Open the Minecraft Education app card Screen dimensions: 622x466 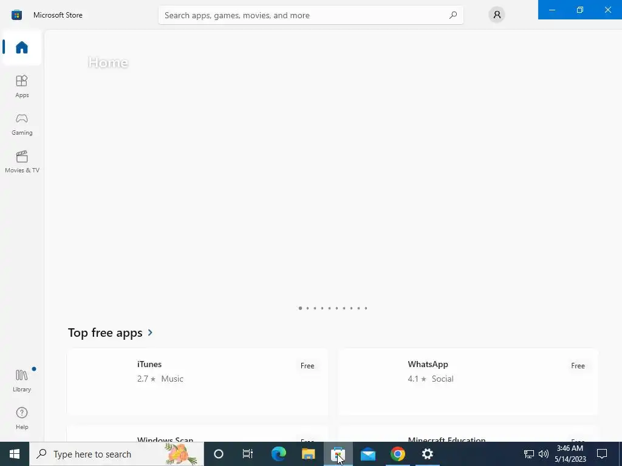pyautogui.click(x=468, y=434)
